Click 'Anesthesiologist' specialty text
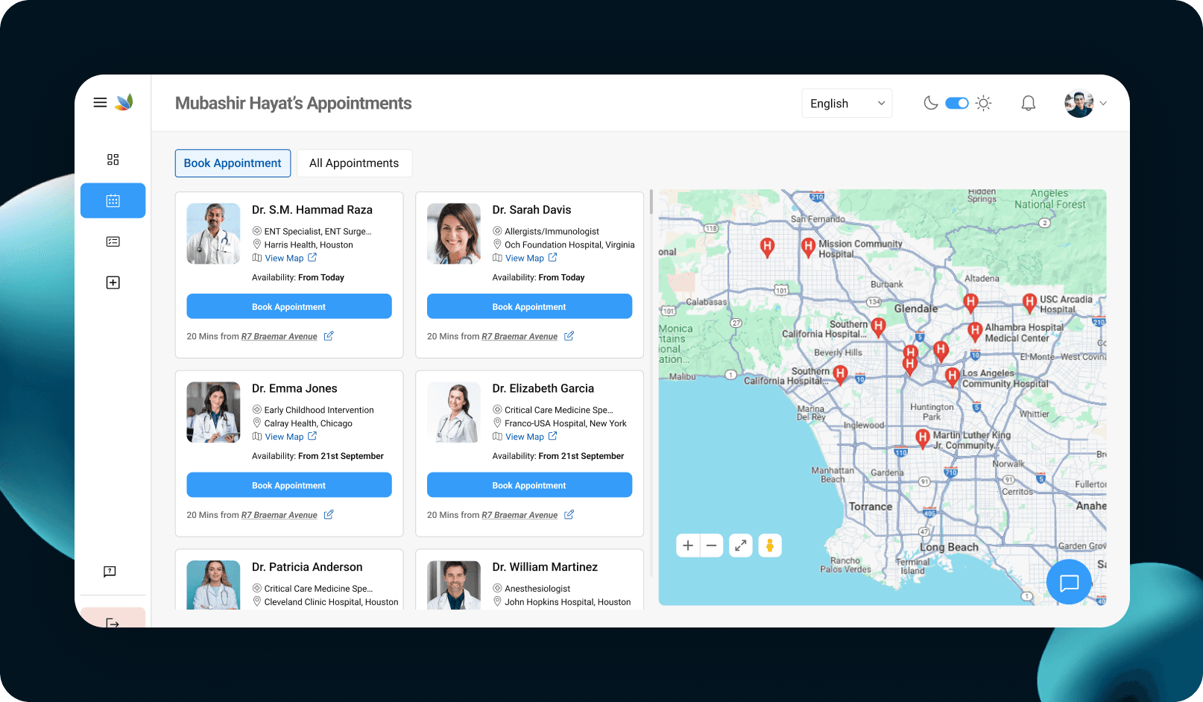This screenshot has width=1203, height=702. 537,589
